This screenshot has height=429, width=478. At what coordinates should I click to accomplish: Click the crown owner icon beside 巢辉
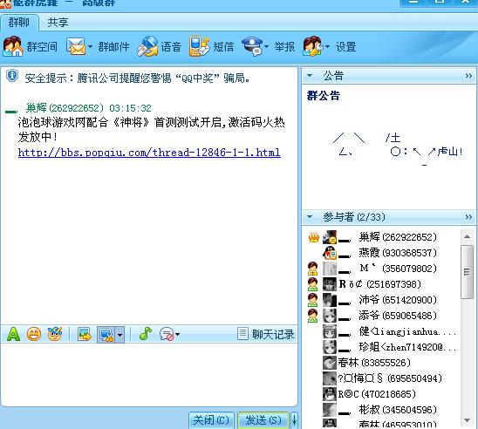(314, 237)
